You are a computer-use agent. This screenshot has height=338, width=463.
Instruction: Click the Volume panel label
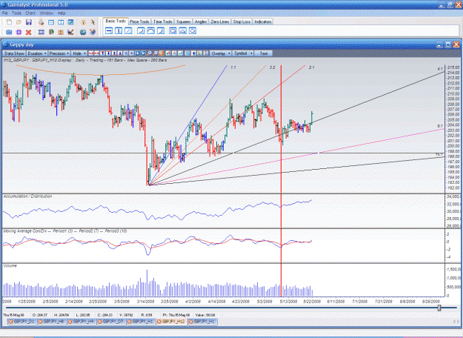tap(10, 266)
